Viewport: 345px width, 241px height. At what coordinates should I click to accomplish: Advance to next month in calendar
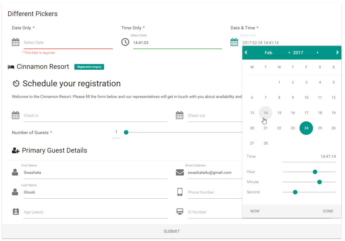(x=337, y=52)
